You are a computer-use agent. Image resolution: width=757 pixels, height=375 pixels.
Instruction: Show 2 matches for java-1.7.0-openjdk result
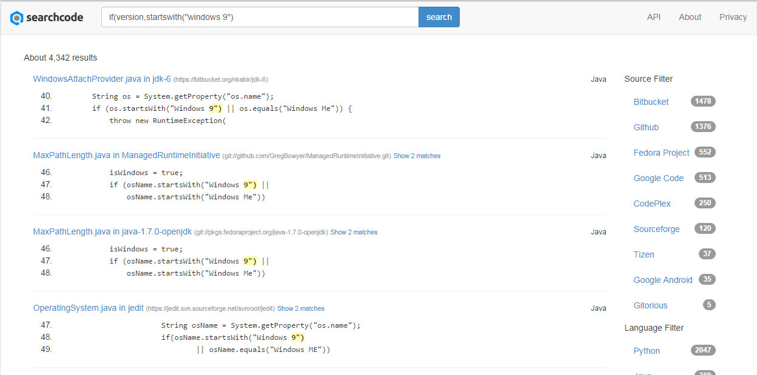coord(354,232)
